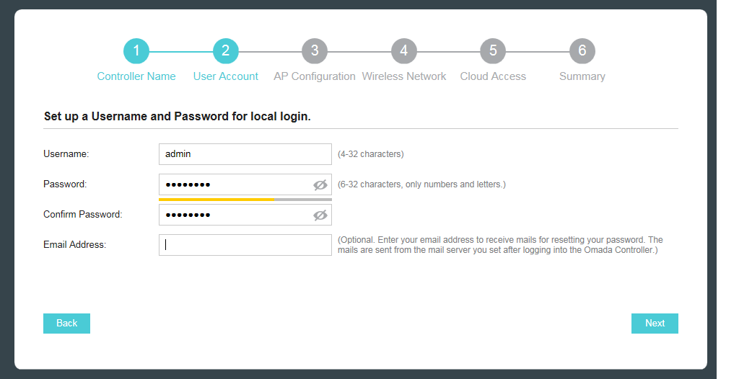The height and width of the screenshot is (379, 739).
Task: Click the Back button
Action: [x=66, y=324]
